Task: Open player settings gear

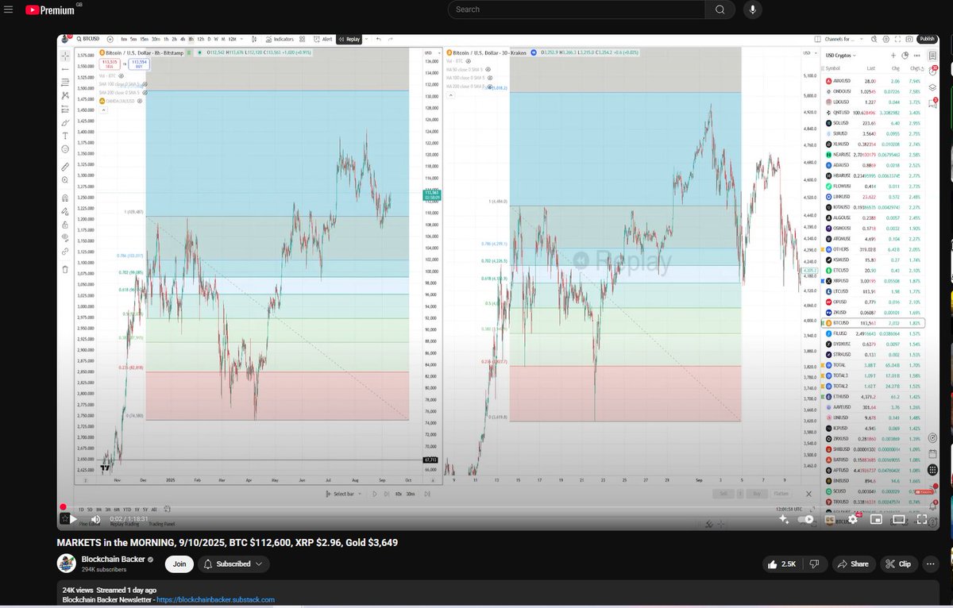Action: click(853, 519)
